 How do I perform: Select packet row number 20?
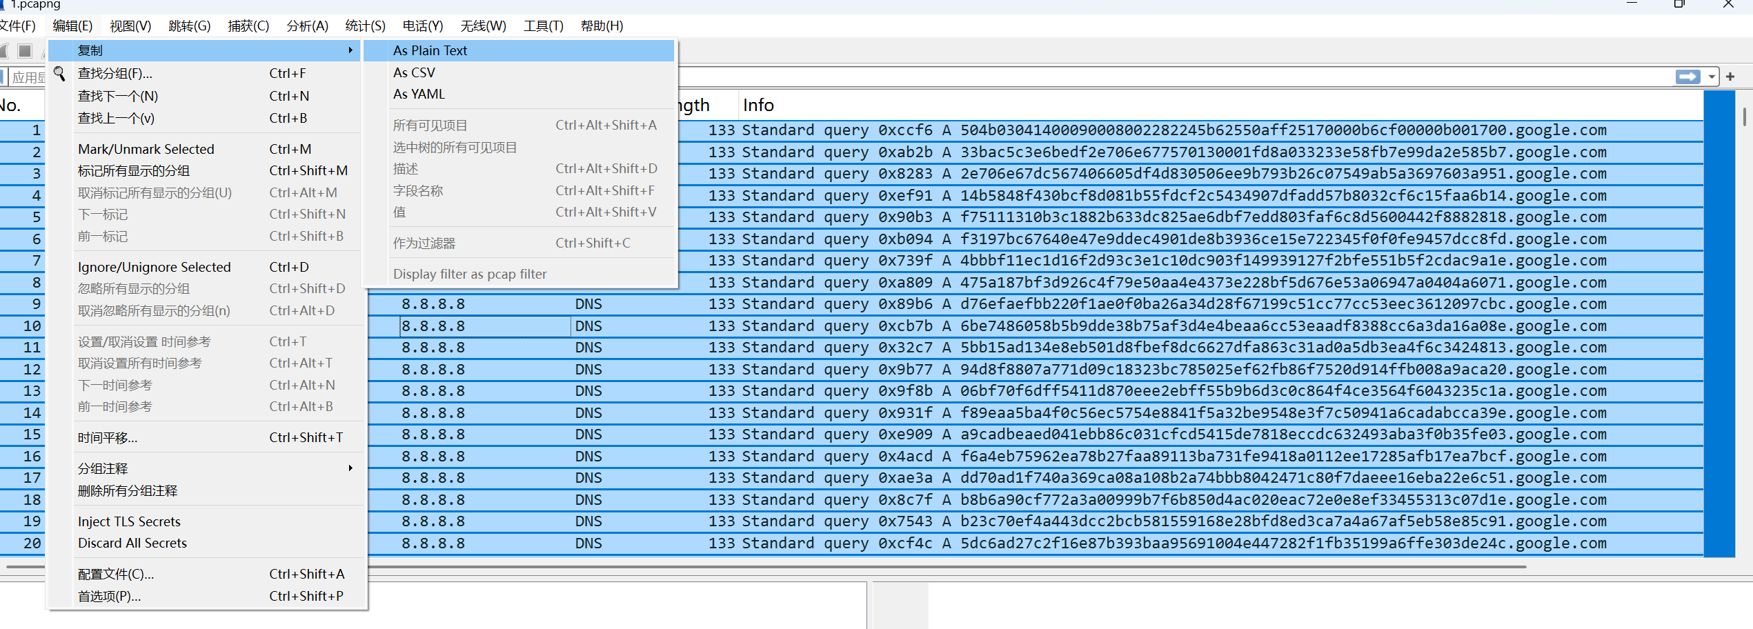point(852,543)
